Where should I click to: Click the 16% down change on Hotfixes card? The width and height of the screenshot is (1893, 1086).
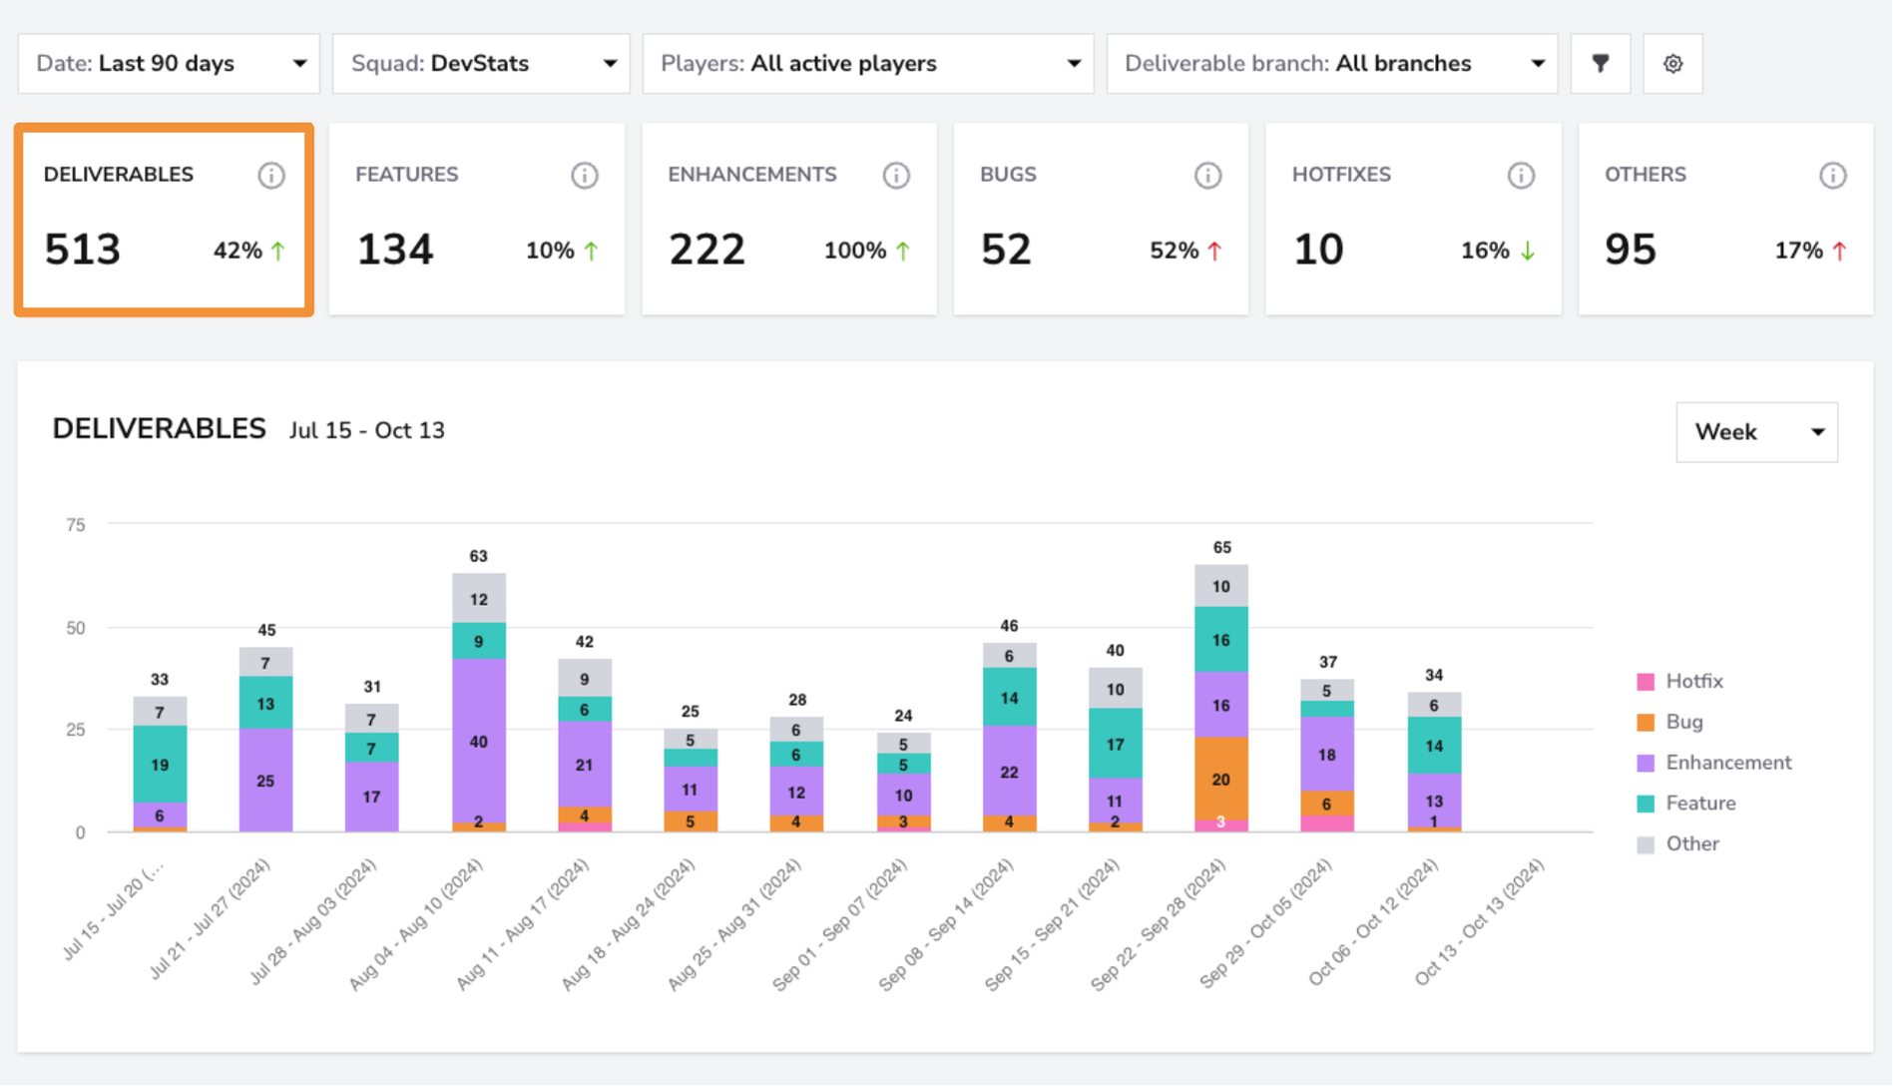tap(1485, 251)
